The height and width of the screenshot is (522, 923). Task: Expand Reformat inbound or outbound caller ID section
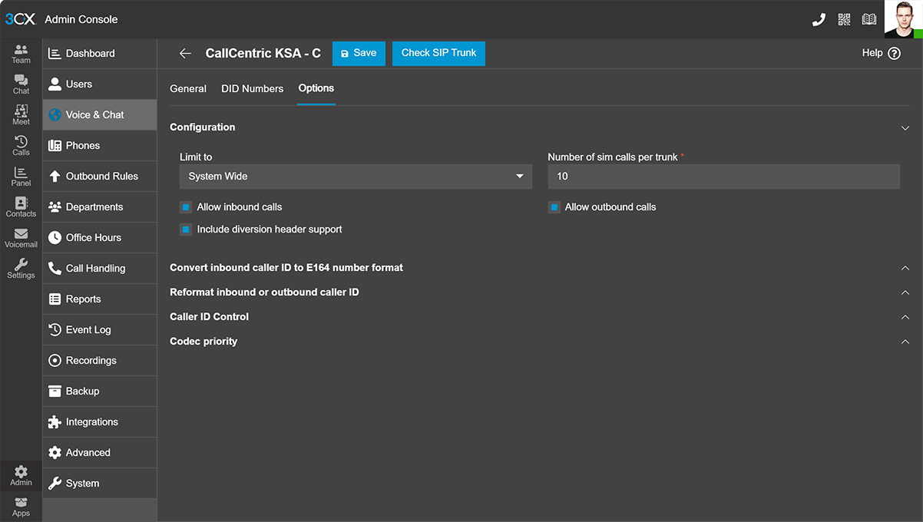[905, 292]
